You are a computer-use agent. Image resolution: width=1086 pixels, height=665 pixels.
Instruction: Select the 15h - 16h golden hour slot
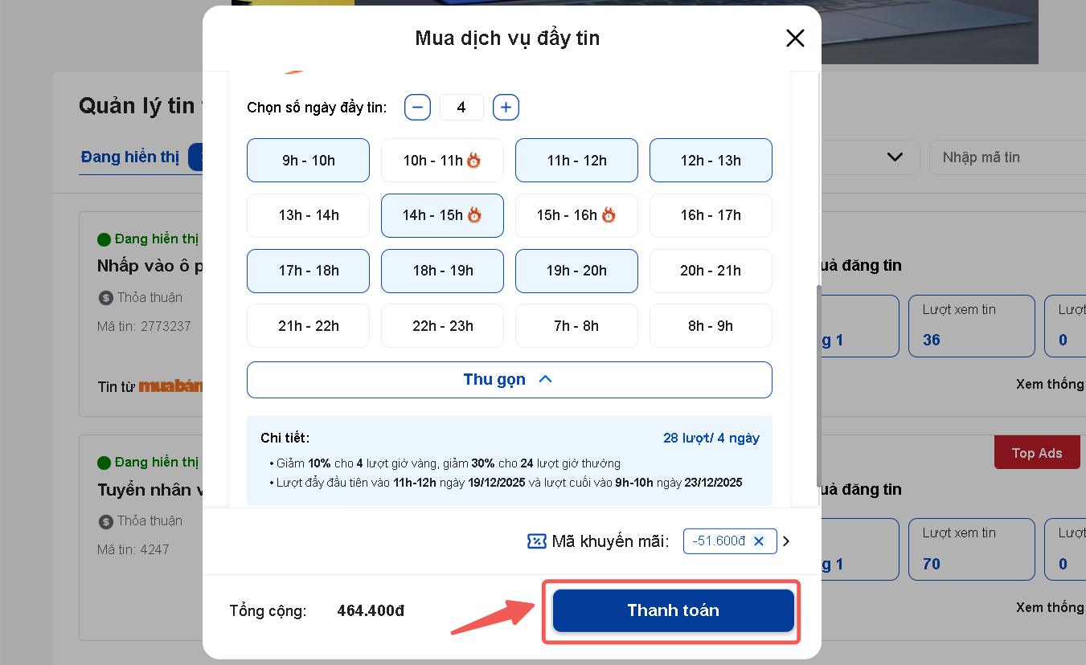point(576,215)
